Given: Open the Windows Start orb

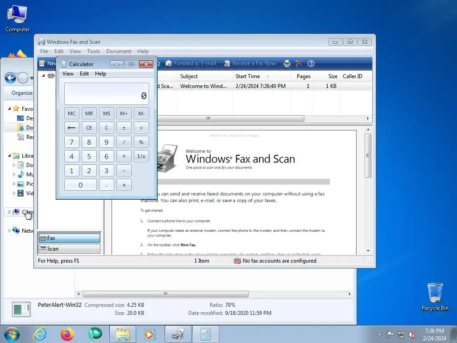Looking at the screenshot, I should pos(12,334).
